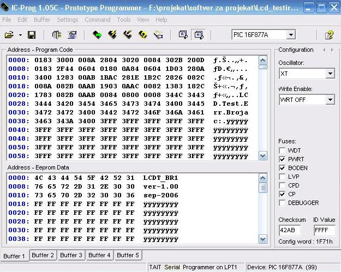Open the Command menu
The height and width of the screenshot is (272, 341).
pyautogui.click(x=98, y=20)
